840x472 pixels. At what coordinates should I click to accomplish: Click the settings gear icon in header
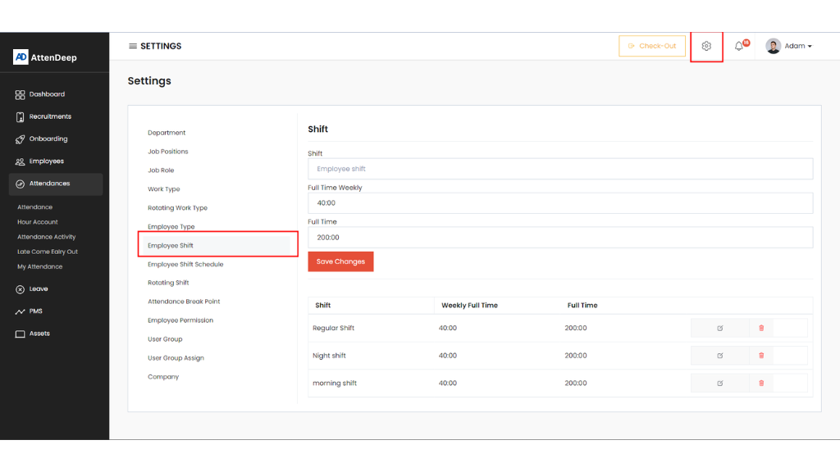pos(706,47)
